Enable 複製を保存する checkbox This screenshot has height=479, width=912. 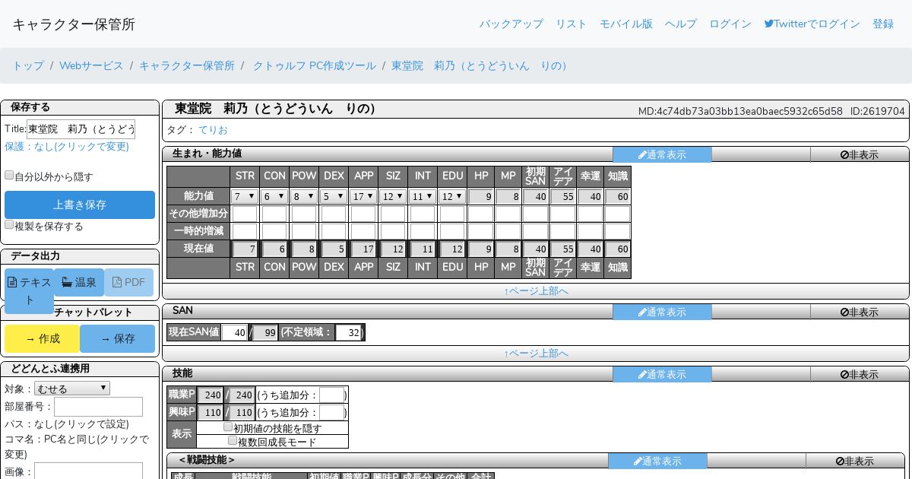pyautogui.click(x=9, y=224)
